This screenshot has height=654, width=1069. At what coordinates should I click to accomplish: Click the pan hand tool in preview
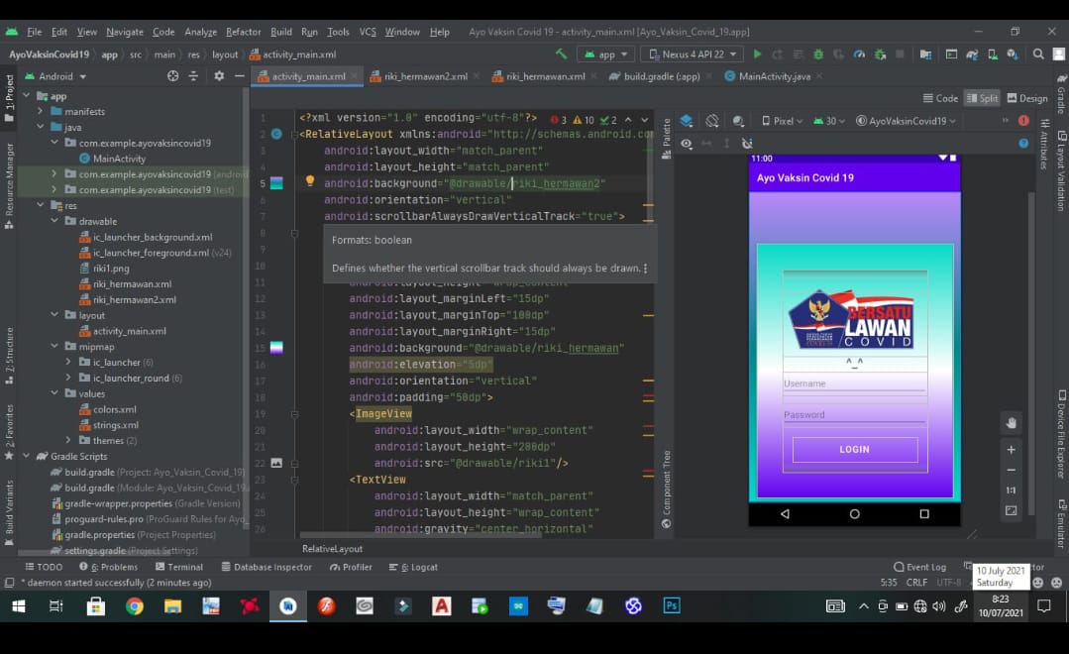coord(1011,423)
